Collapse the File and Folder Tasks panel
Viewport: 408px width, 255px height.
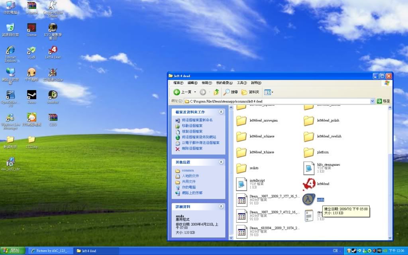[221, 112]
